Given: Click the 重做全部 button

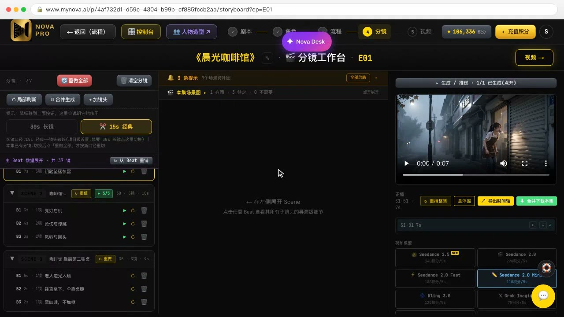Looking at the screenshot, I should coord(74,81).
